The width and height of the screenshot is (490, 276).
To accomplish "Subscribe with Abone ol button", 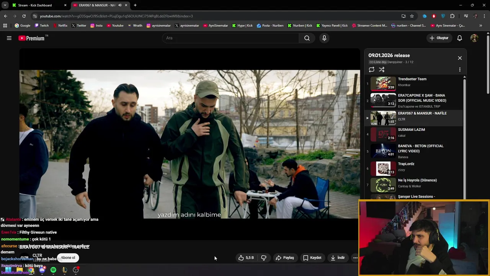I will click(x=68, y=258).
